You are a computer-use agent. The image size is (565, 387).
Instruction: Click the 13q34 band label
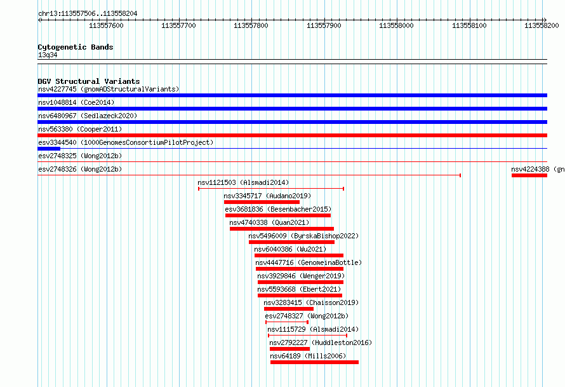click(x=48, y=55)
